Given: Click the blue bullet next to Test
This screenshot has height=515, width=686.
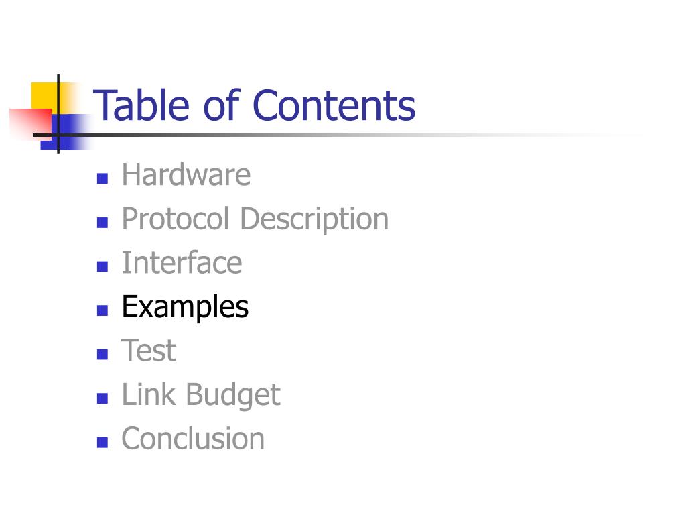Looking at the screenshot, I should tap(102, 354).
